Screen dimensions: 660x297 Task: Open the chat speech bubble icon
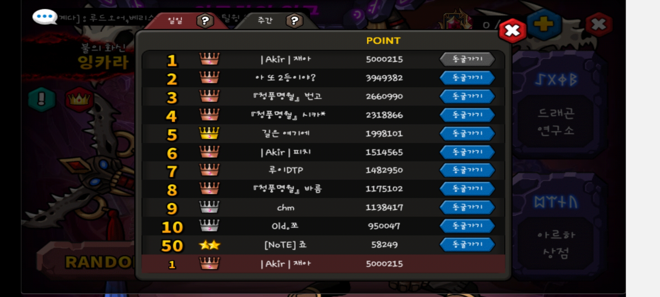coord(45,16)
